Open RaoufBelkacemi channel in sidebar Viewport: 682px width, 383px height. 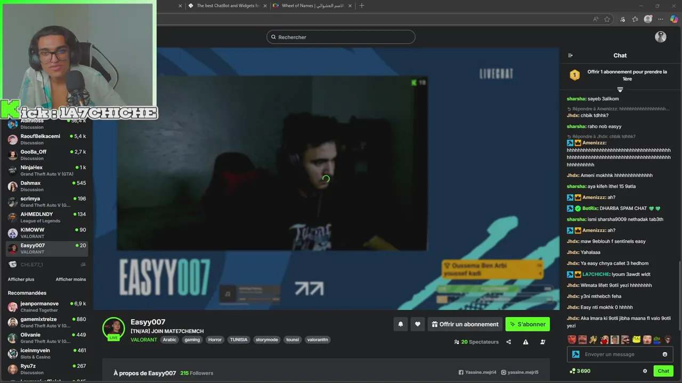coord(47,139)
